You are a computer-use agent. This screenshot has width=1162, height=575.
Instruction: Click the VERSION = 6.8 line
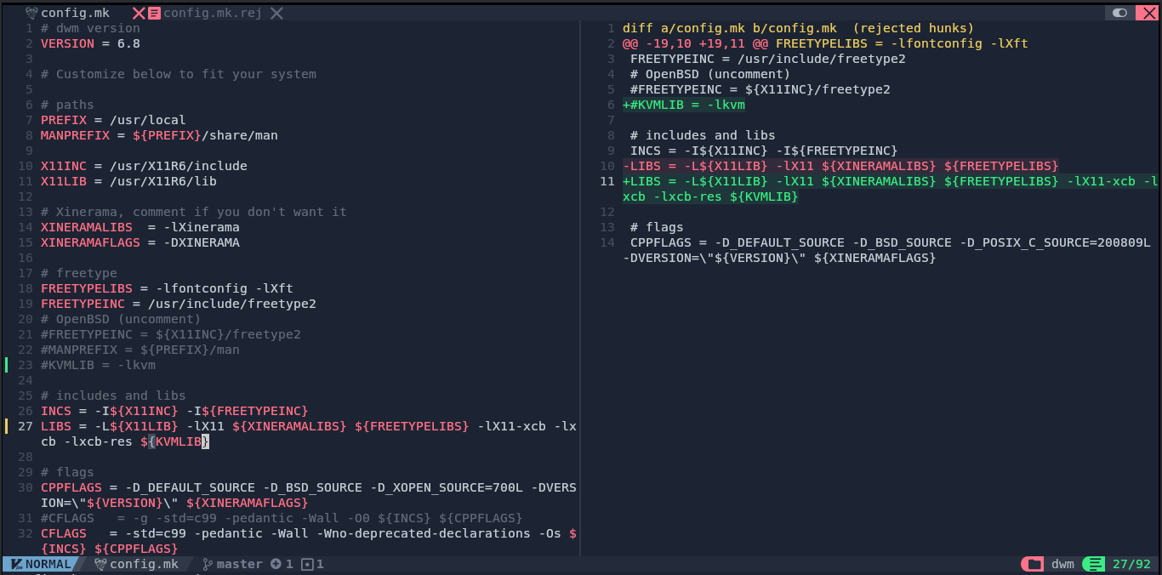pyautogui.click(x=90, y=43)
